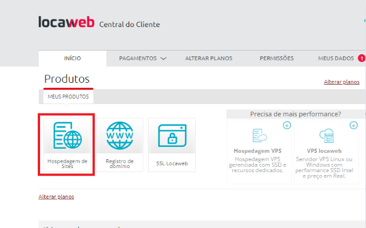Click the plus icon on Hospedagem VPS card
The height and width of the screenshot is (228, 366).
287,125
